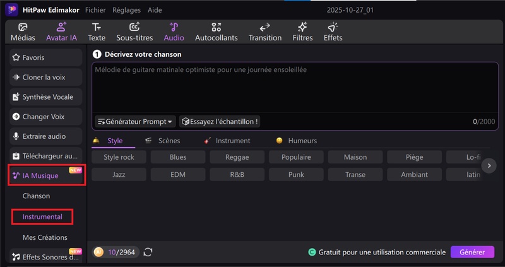
Task: Open the Transition panel
Action: click(265, 32)
